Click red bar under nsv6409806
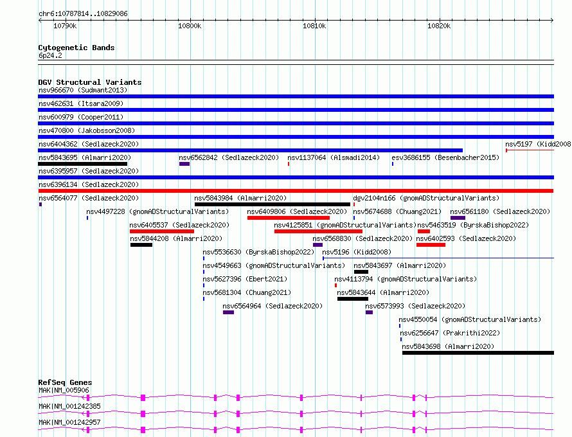This screenshot has width=572, height=437. [288, 218]
